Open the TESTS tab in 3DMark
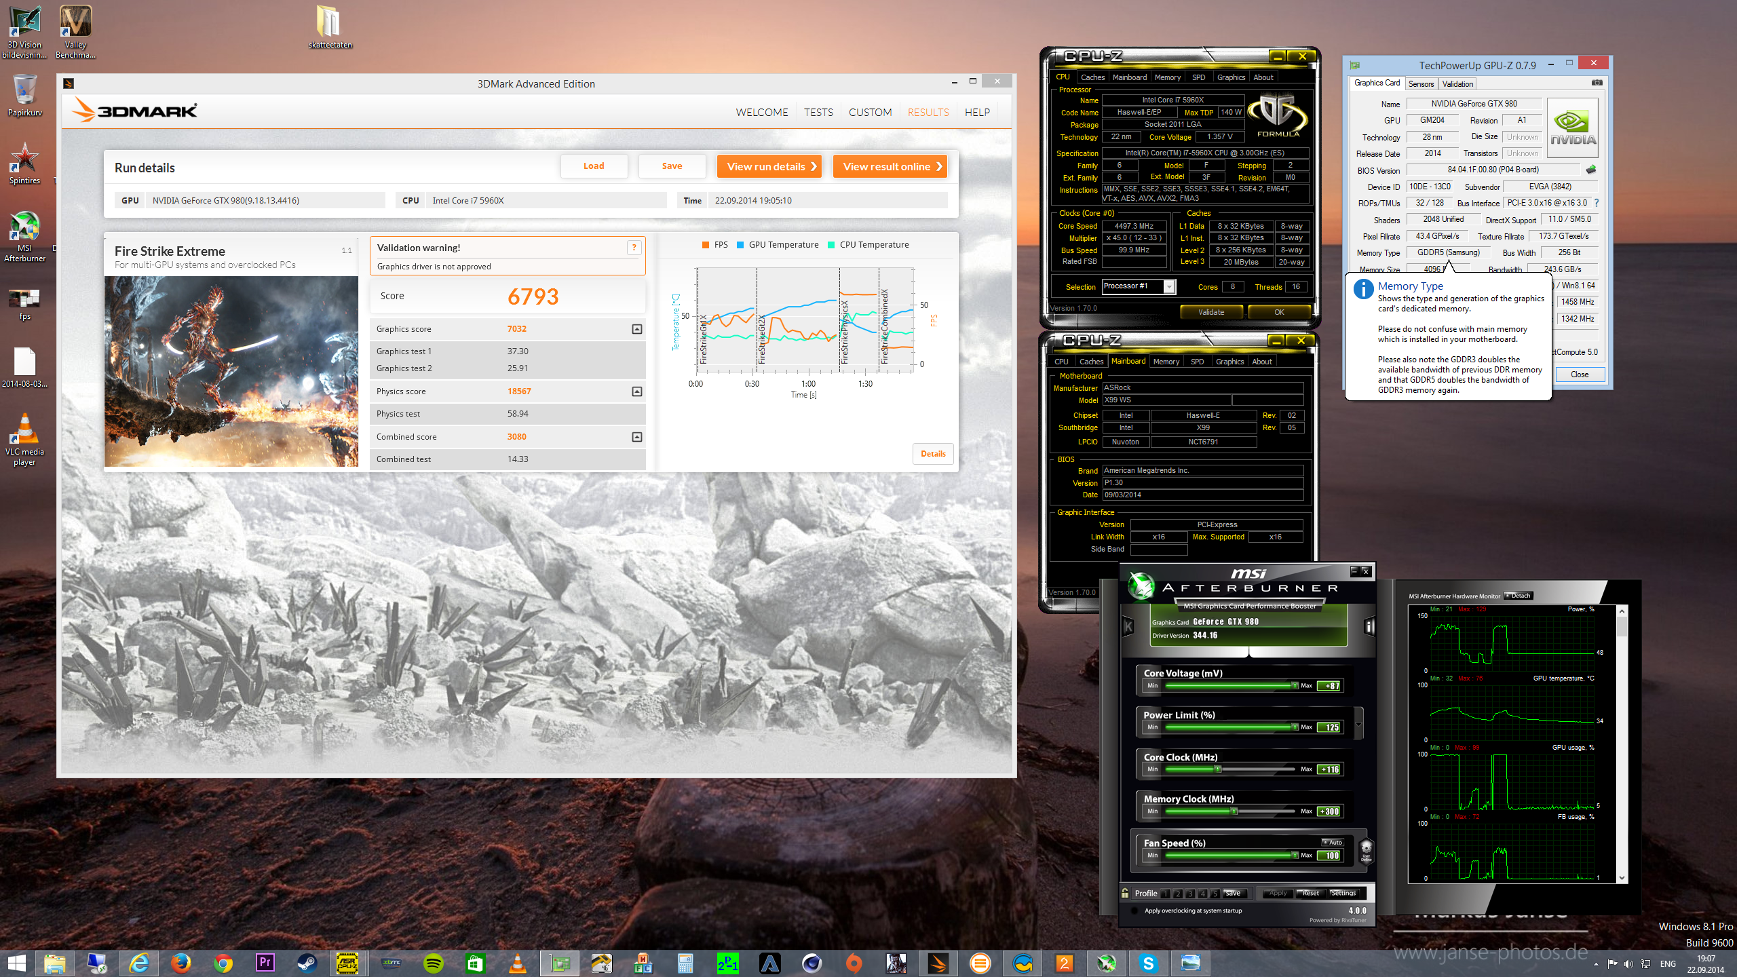The width and height of the screenshot is (1737, 977). coord(818,113)
